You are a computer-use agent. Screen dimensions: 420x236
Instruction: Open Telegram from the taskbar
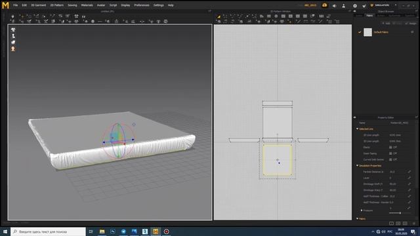pyautogui.click(x=123, y=231)
